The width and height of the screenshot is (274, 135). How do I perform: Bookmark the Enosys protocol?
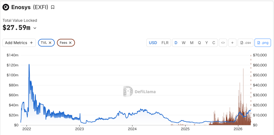click(53, 7)
